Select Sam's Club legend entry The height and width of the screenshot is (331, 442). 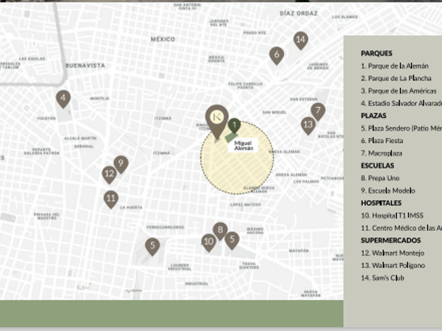coord(383,278)
